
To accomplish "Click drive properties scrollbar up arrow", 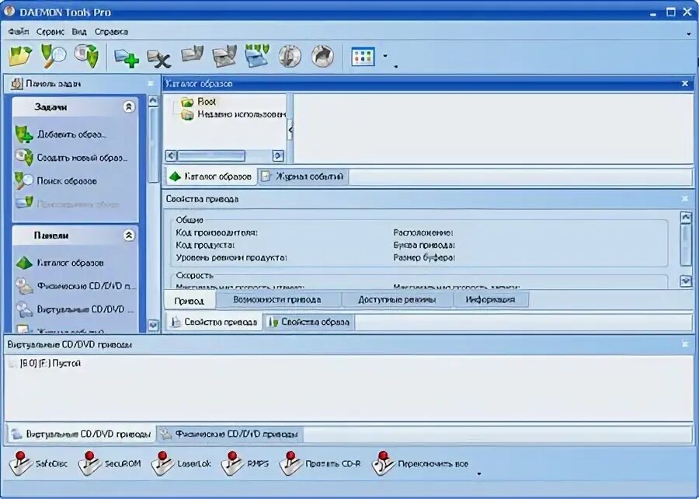I will click(x=686, y=218).
